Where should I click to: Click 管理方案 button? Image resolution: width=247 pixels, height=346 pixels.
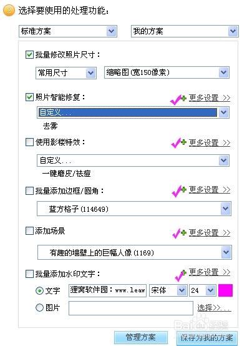(141, 337)
